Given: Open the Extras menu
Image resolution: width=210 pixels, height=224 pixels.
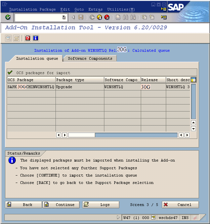Looking at the screenshot, I should point(95,9).
